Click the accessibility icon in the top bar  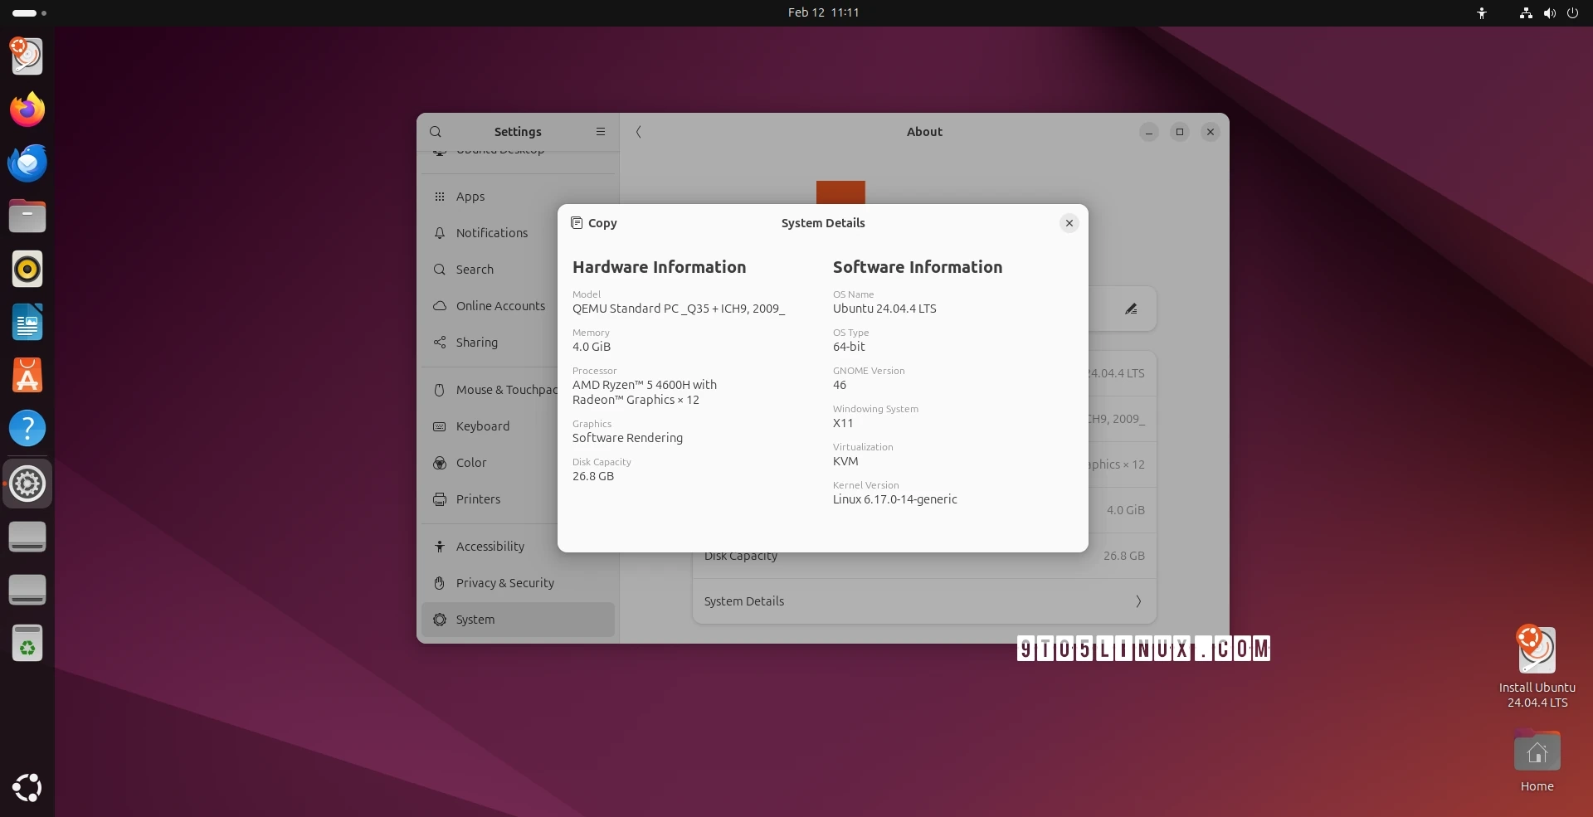pyautogui.click(x=1482, y=12)
